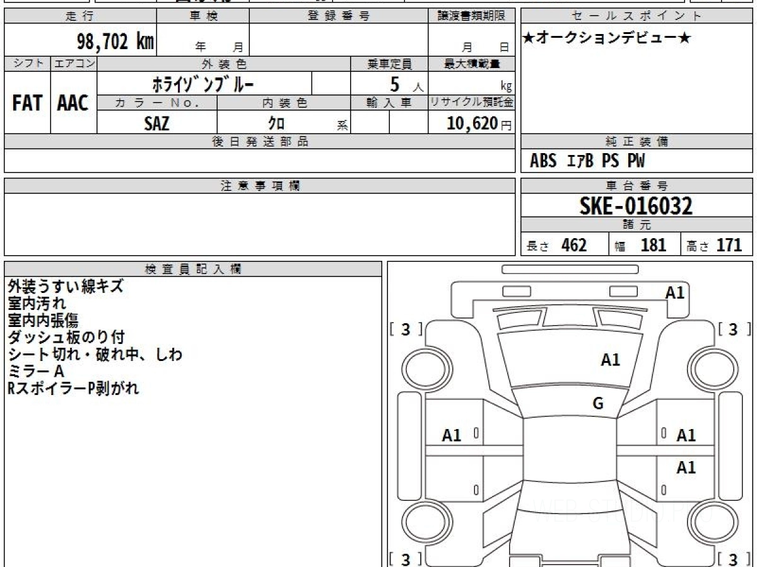Select the 走行 header cell

79,16
